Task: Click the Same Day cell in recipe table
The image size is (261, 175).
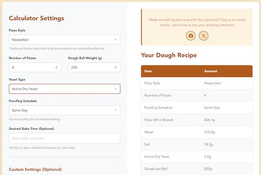Action: click(212, 107)
